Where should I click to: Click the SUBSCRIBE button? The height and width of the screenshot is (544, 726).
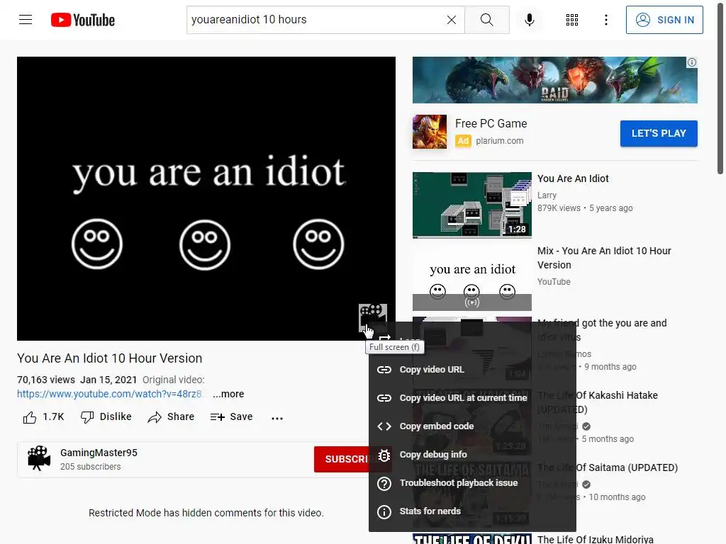[x=342, y=459]
